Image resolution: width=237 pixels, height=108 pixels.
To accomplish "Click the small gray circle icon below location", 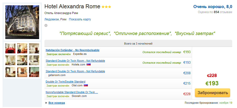I will [46, 25].
